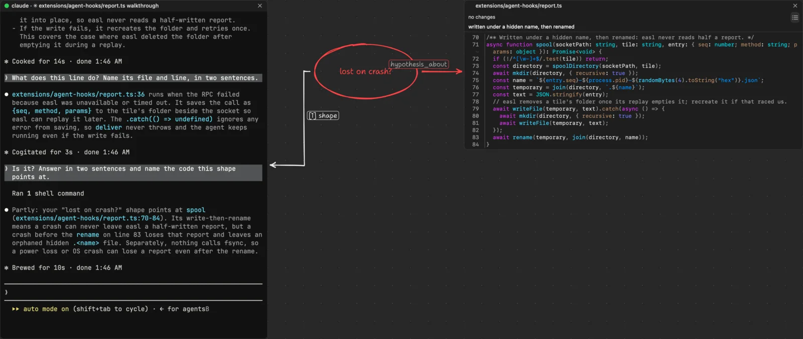The image size is (803, 339).
Task: Close the extensions/agent-hooks/report.ts code panel
Action: point(795,6)
